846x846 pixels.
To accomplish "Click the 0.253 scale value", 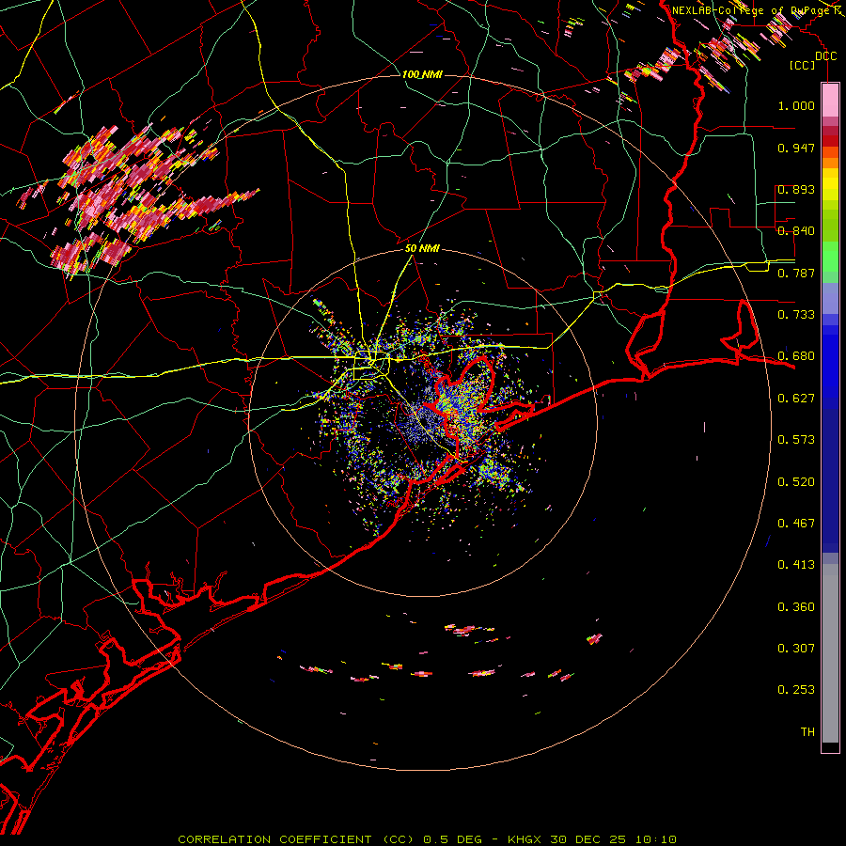I will click(x=796, y=690).
